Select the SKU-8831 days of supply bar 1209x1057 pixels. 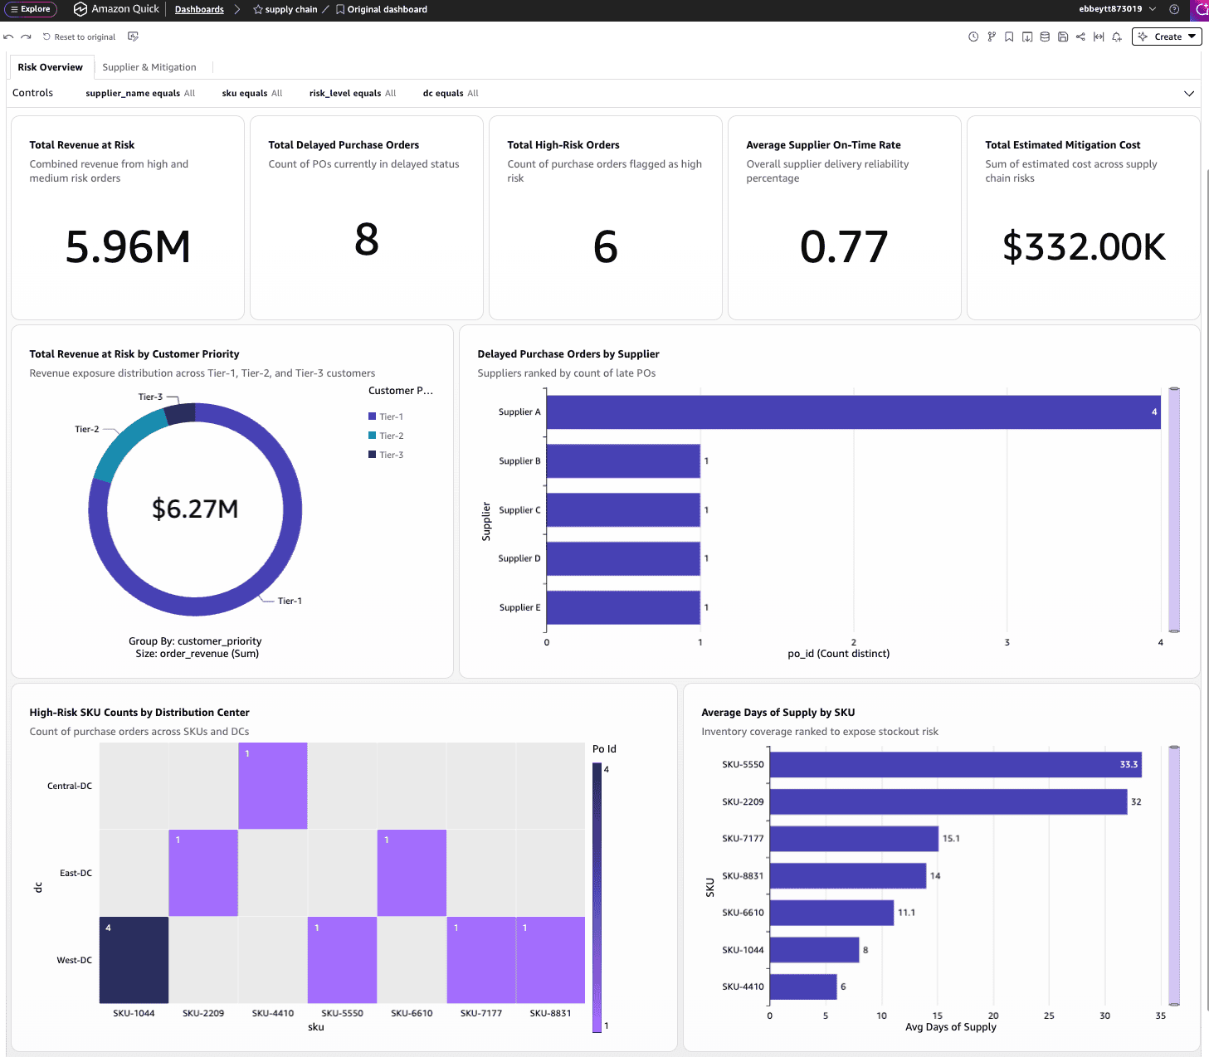pos(848,876)
